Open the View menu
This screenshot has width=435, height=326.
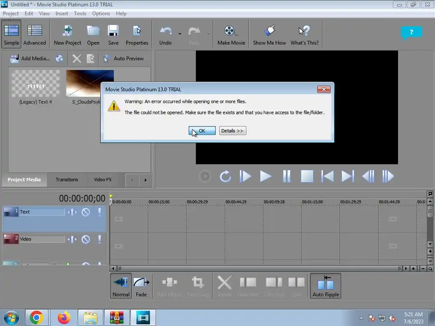coord(44,14)
